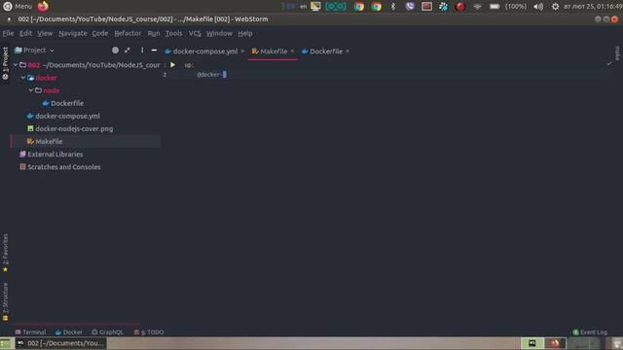Collapse the node folder
This screenshot has width=623, height=350.
coord(31,90)
